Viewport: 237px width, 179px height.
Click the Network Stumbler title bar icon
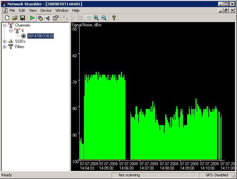(x=4, y=4)
